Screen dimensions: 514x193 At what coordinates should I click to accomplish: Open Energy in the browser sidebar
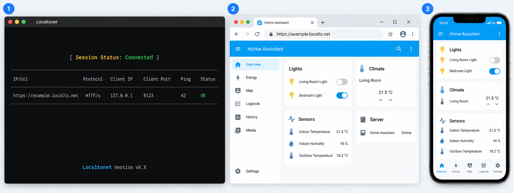tap(255, 78)
